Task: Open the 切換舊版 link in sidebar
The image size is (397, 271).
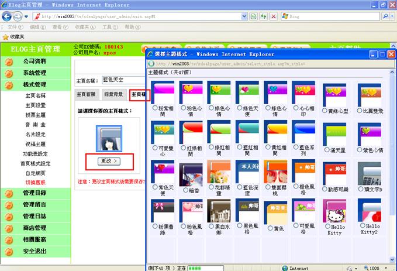Action: (x=34, y=183)
